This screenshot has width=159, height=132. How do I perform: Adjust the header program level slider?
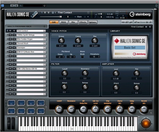click(x=51, y=17)
